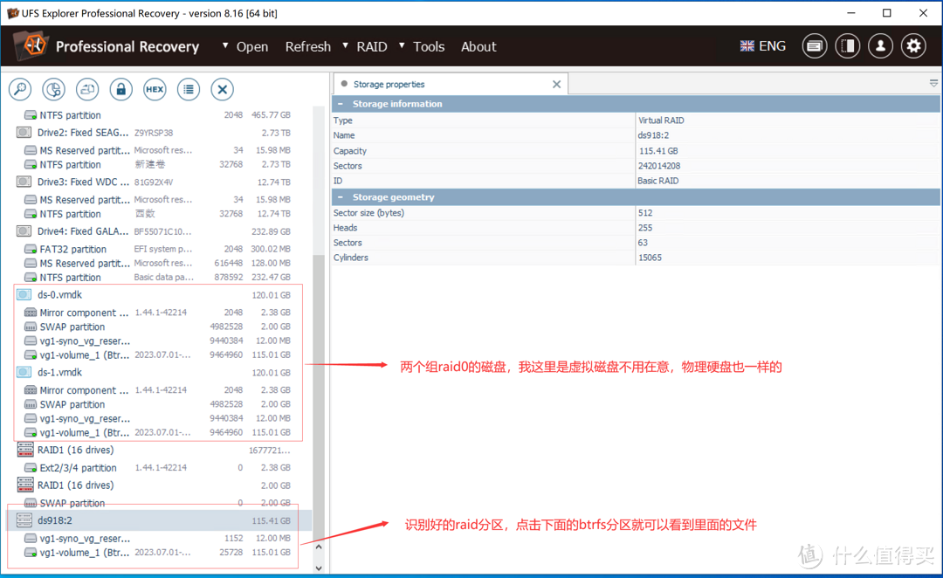Viewport: 943px width, 578px height.
Task: Open the Open menu
Action: tap(252, 47)
